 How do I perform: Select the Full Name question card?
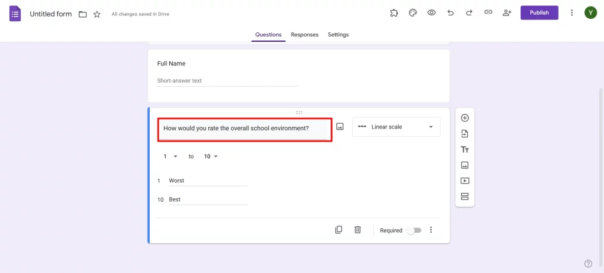pyautogui.click(x=299, y=75)
